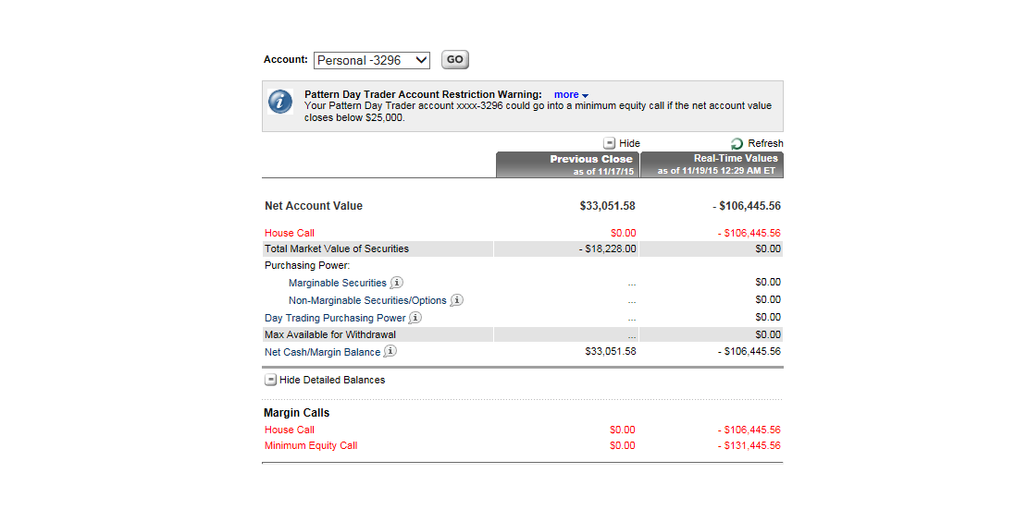The height and width of the screenshot is (509, 1028).
Task: Click the -$131,445.56 Minimum Equity Call amount
Action: click(x=749, y=445)
